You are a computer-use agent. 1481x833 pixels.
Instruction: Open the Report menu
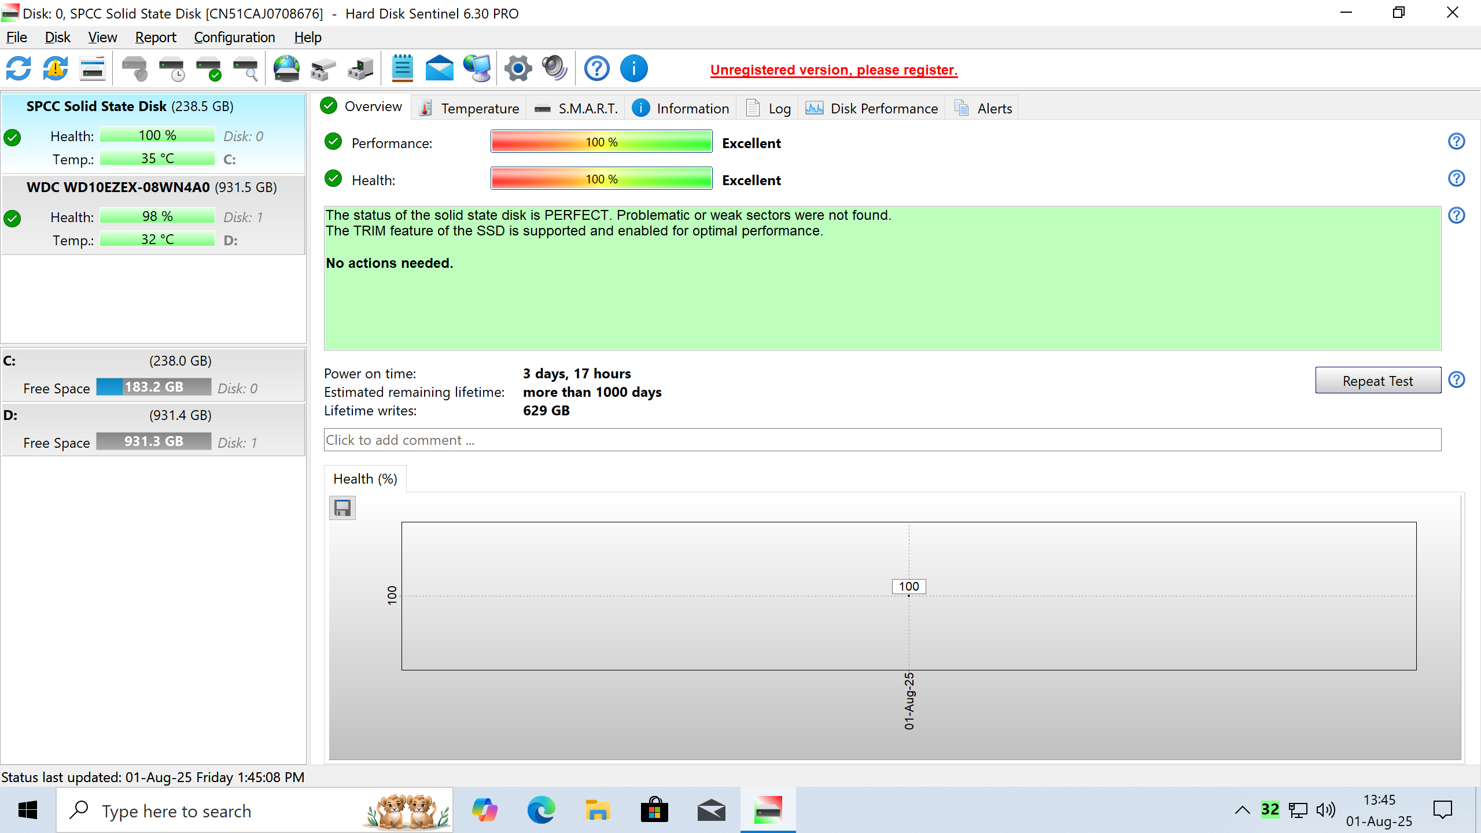click(x=156, y=38)
